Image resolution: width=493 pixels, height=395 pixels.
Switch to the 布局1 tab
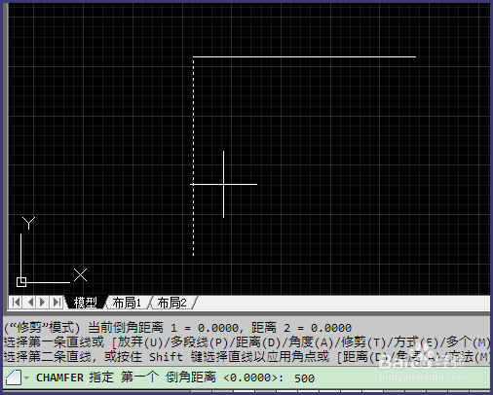point(128,303)
